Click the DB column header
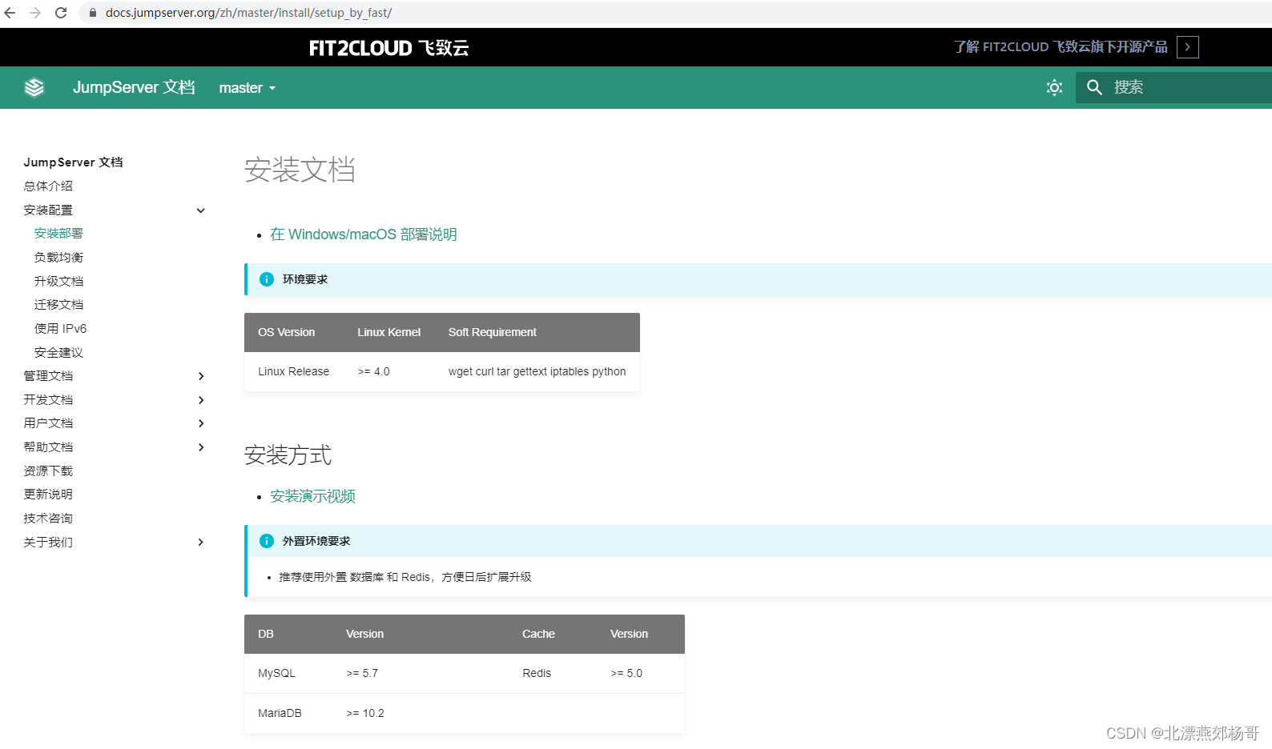This screenshot has height=749, width=1272. point(266,634)
